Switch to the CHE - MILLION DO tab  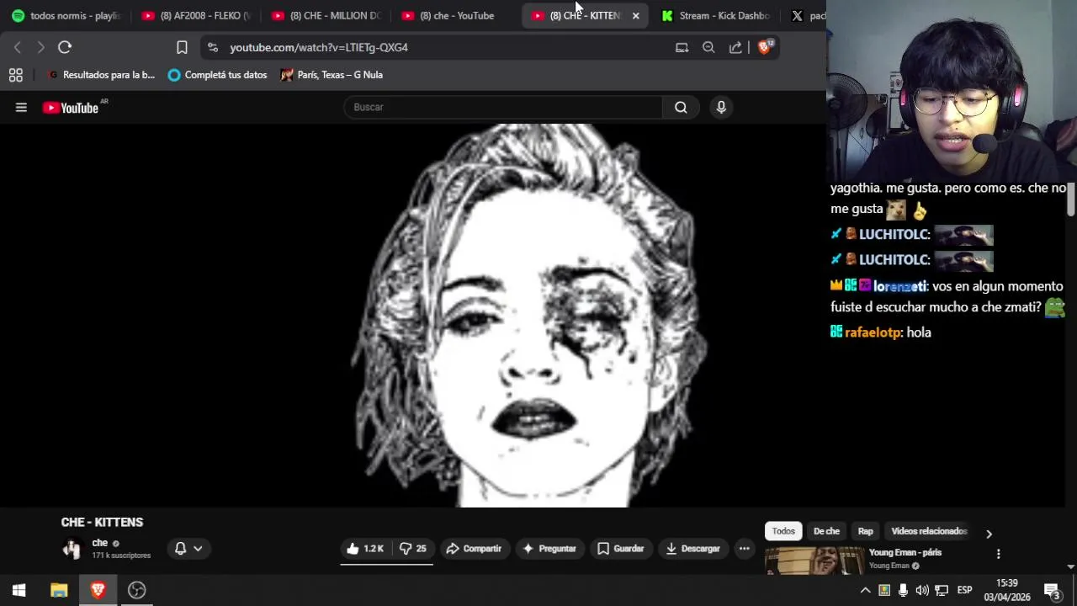tap(326, 15)
